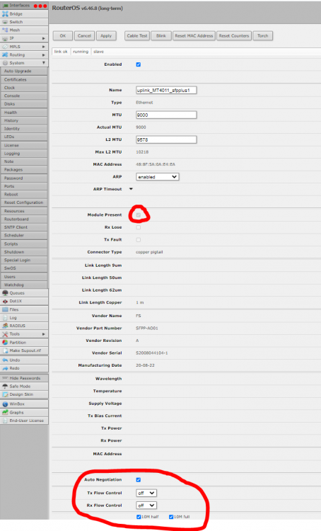Open Mesh via its icon
The width and height of the screenshot is (321, 531).
pos(5,30)
